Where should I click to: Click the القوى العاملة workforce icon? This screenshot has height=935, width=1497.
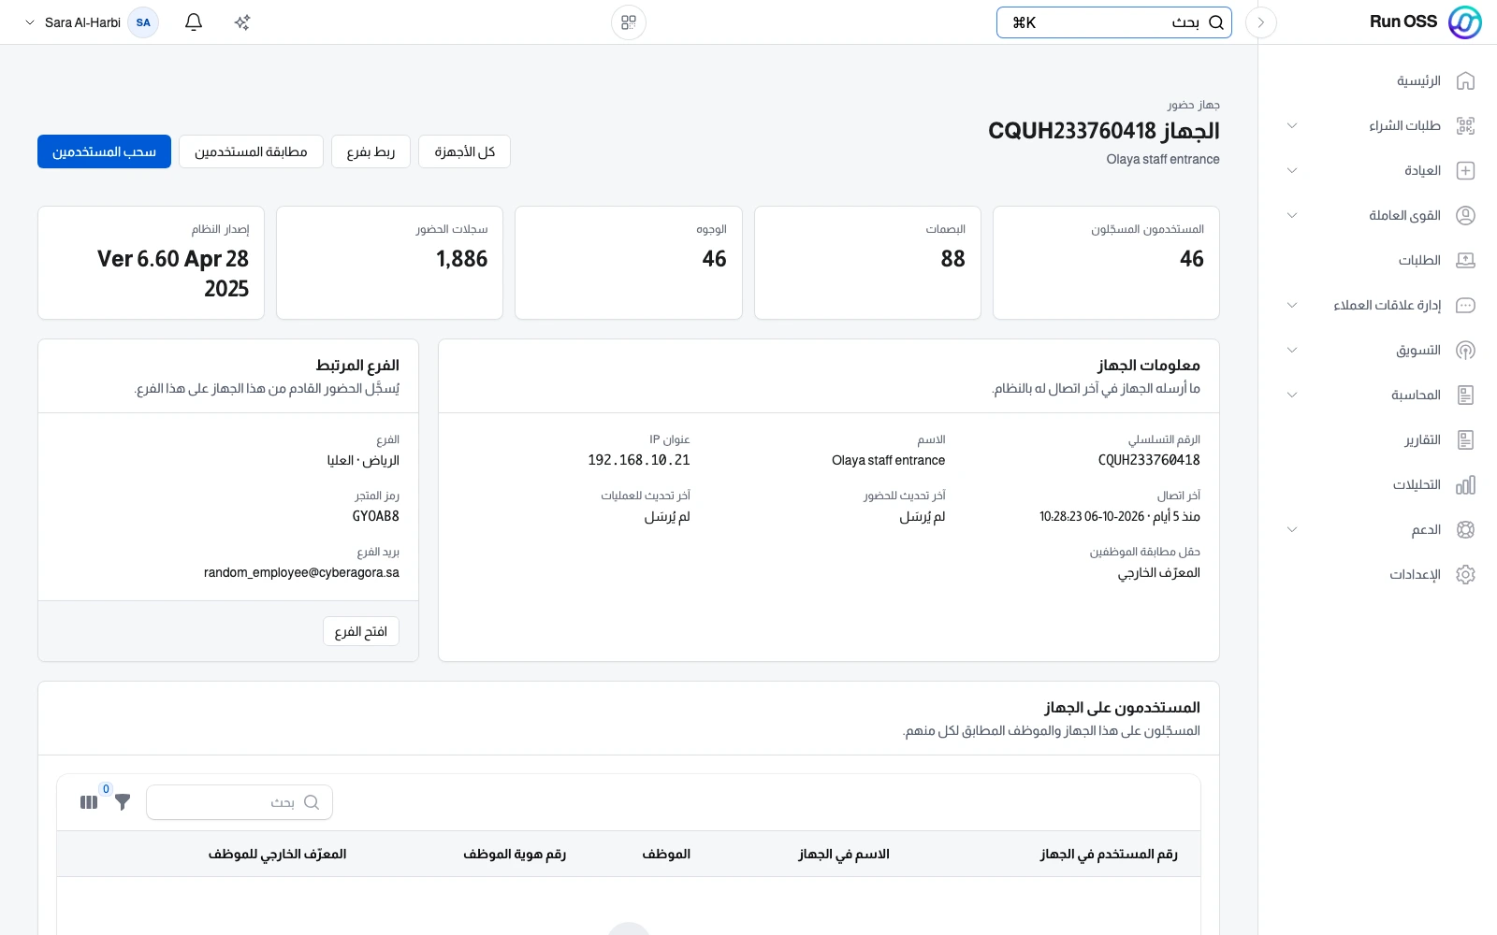pyautogui.click(x=1466, y=216)
